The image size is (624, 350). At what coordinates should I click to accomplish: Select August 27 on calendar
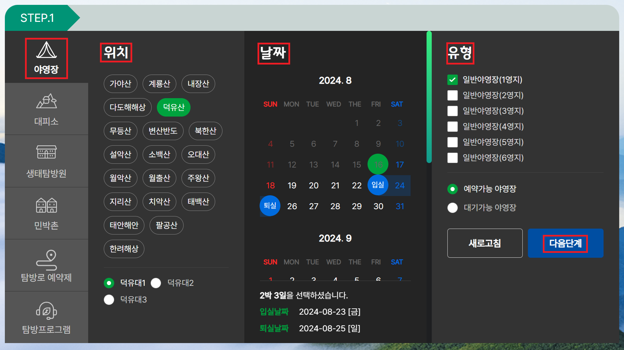(x=314, y=206)
